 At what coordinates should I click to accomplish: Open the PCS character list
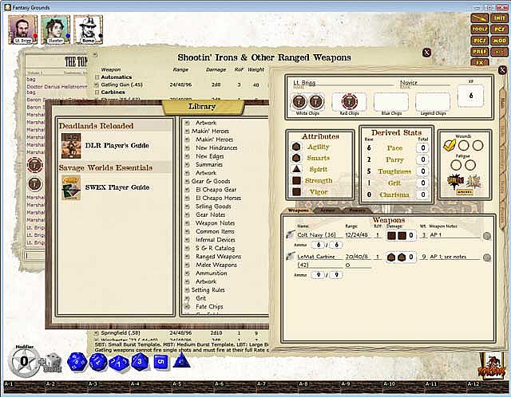499,29
